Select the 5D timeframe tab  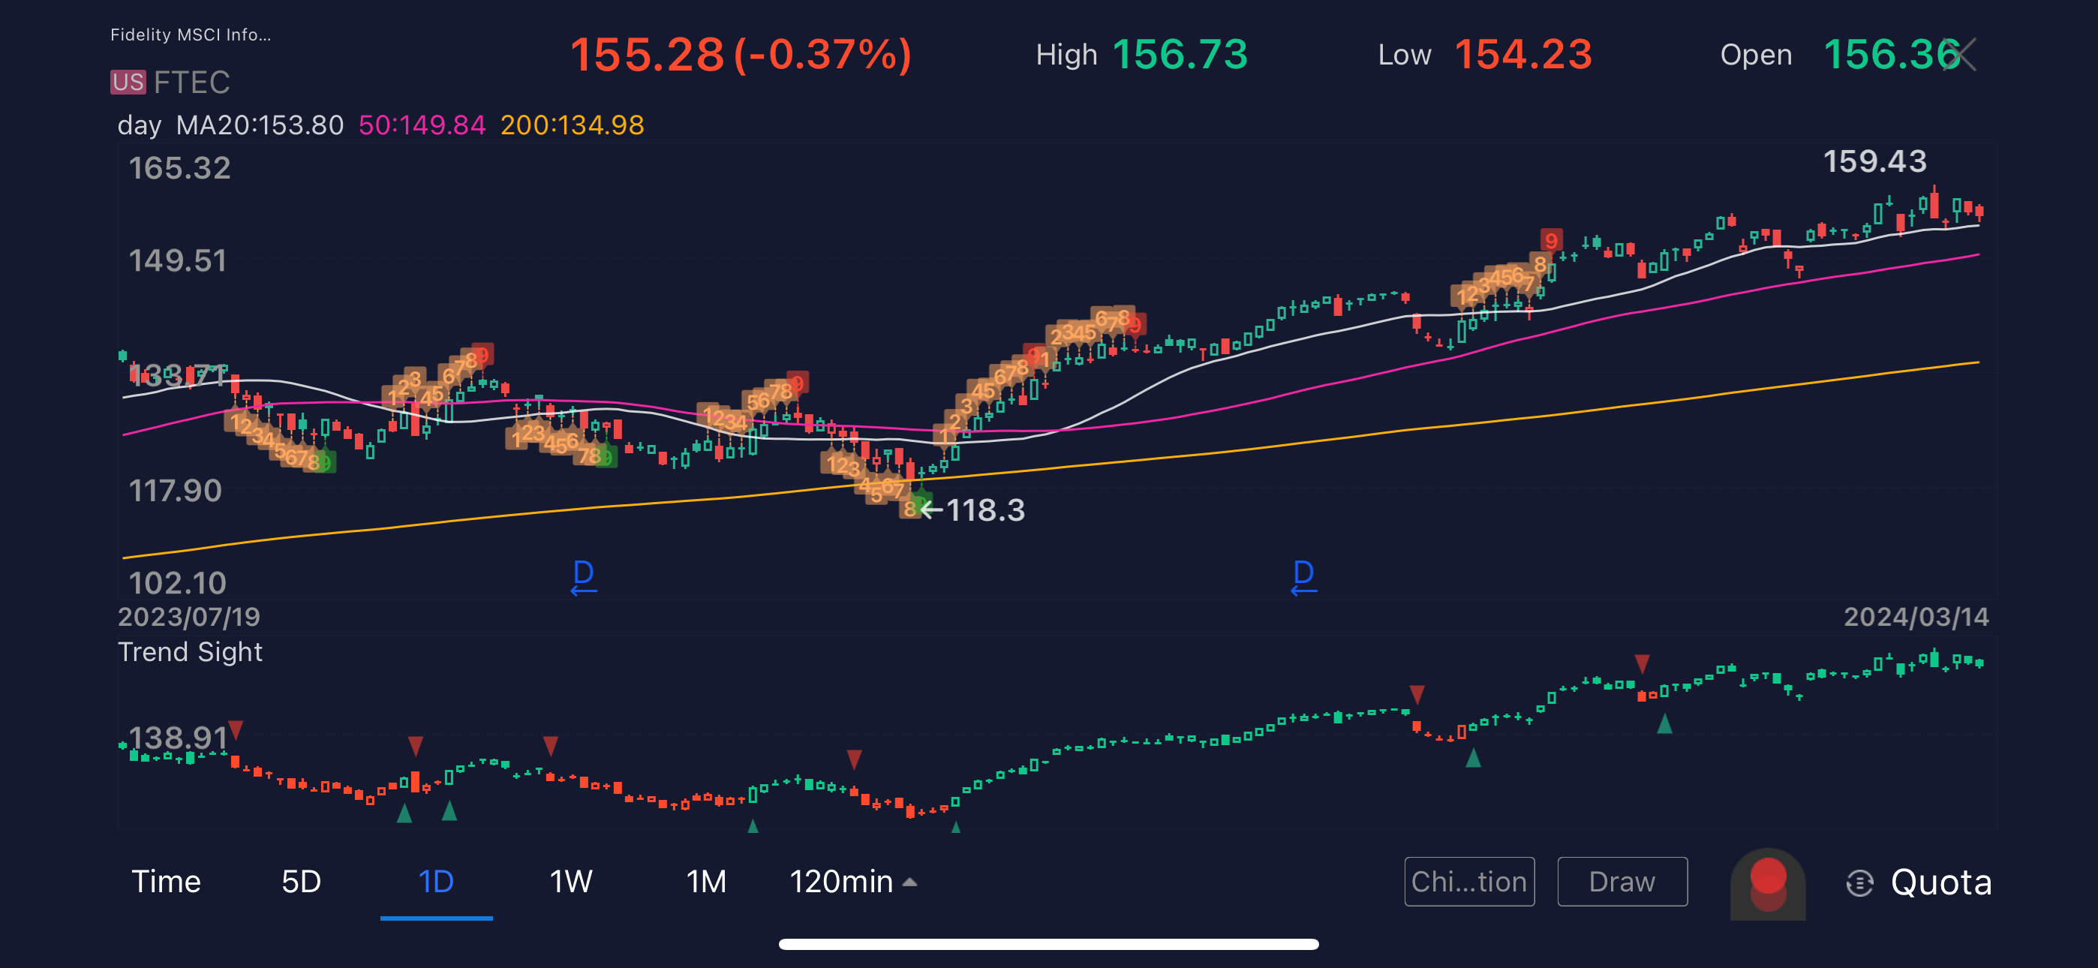(x=301, y=882)
